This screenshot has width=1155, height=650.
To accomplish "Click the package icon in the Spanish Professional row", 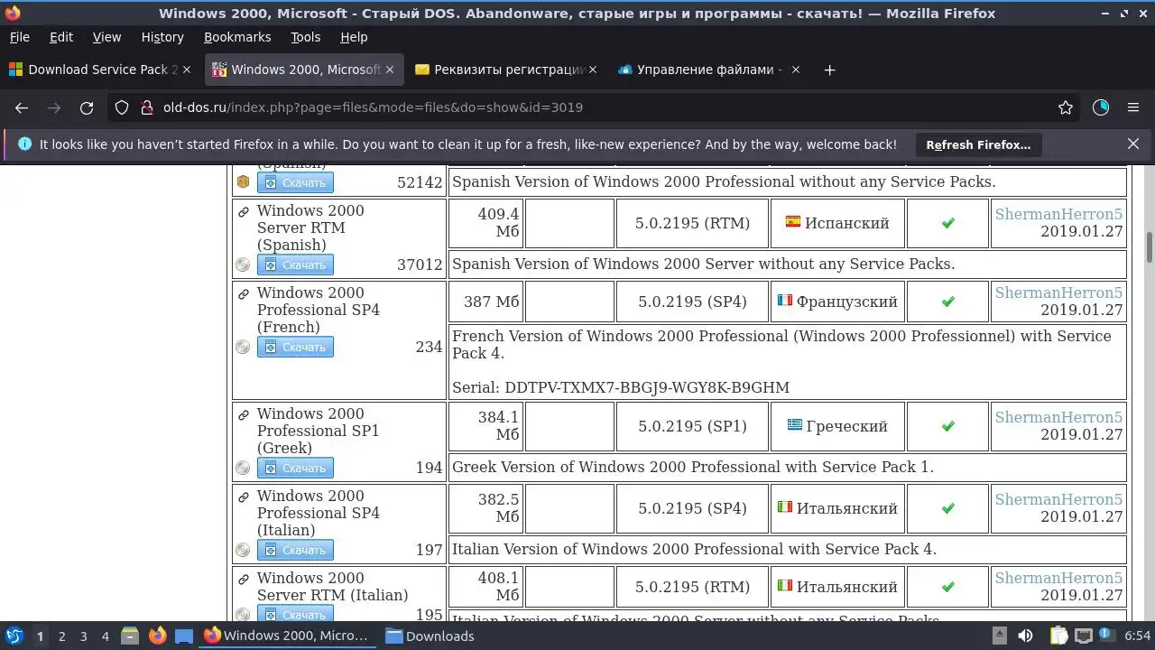I will (x=243, y=182).
